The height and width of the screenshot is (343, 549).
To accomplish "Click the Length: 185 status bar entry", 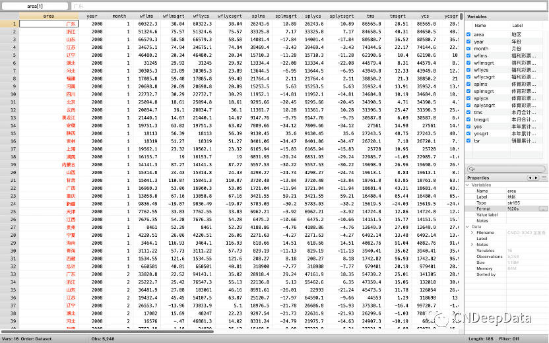I will click(x=481, y=339).
